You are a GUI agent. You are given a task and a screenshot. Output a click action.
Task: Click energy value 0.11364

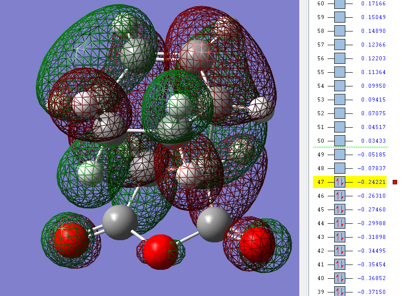(x=373, y=72)
